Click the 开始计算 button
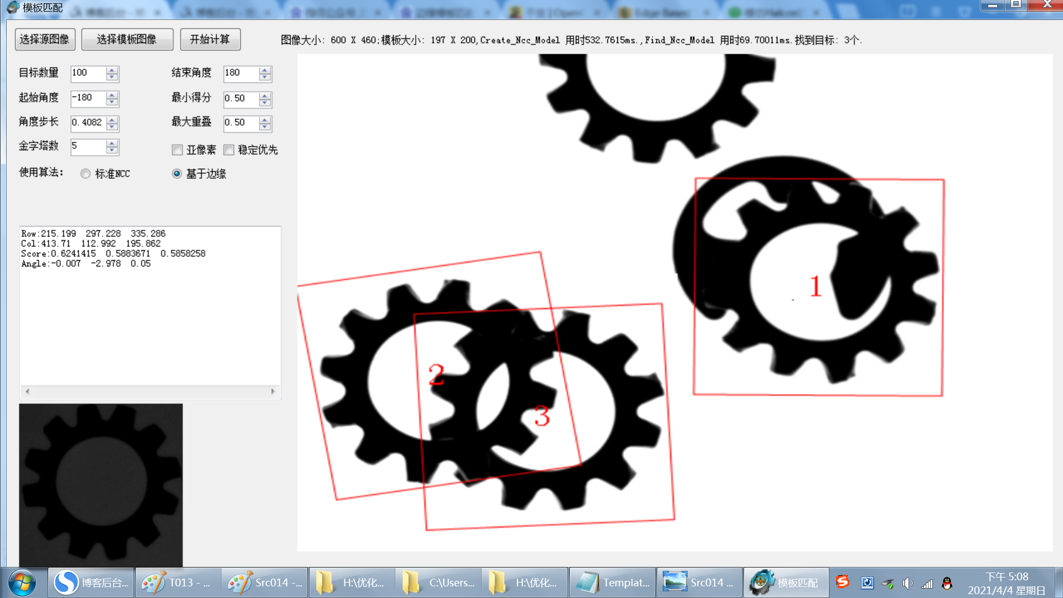1063x598 pixels. (210, 39)
